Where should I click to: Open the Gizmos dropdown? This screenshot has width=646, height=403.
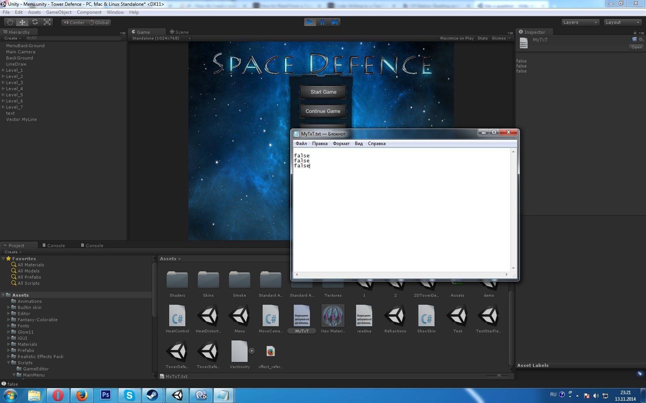tap(501, 38)
